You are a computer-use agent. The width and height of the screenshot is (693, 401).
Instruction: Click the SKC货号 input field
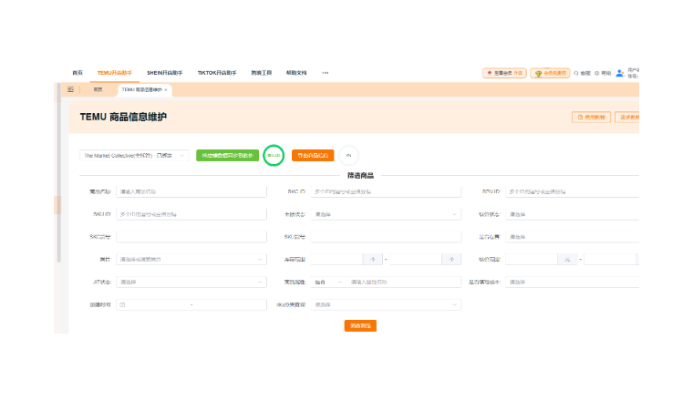[x=191, y=237]
